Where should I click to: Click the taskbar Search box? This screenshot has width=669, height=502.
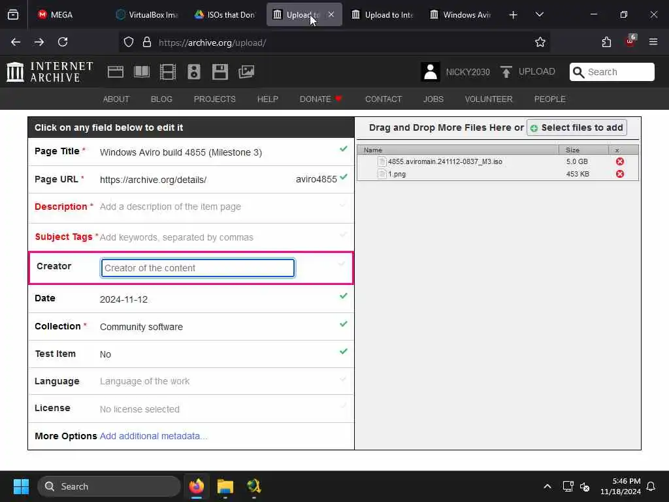[109, 486]
